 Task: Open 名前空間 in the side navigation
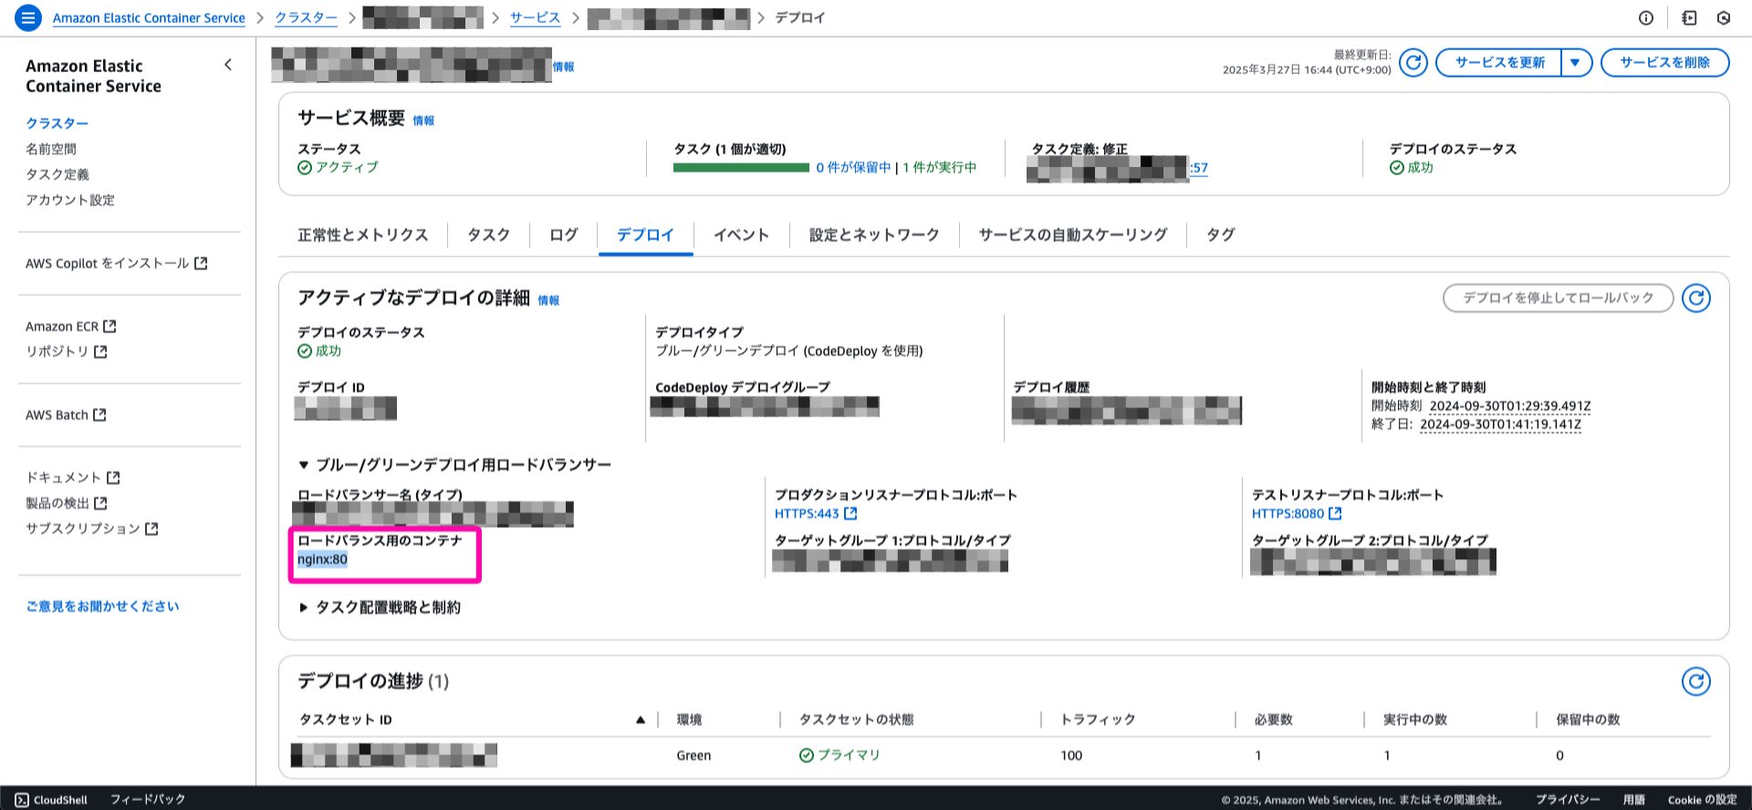tap(51, 149)
